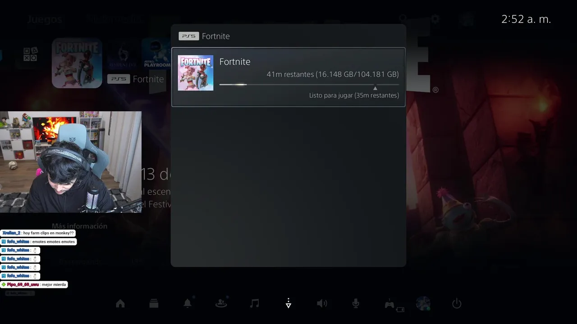Click the PS5 Fortnite label under the tiles

tap(136, 79)
